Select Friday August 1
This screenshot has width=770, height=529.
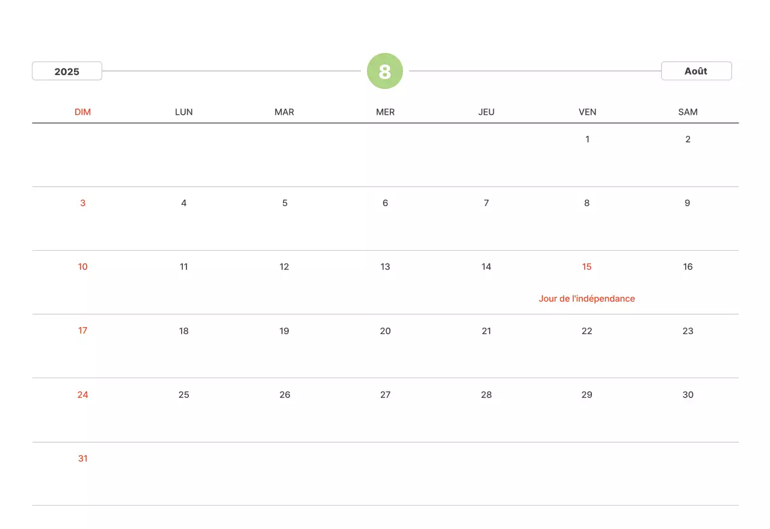[x=587, y=139]
